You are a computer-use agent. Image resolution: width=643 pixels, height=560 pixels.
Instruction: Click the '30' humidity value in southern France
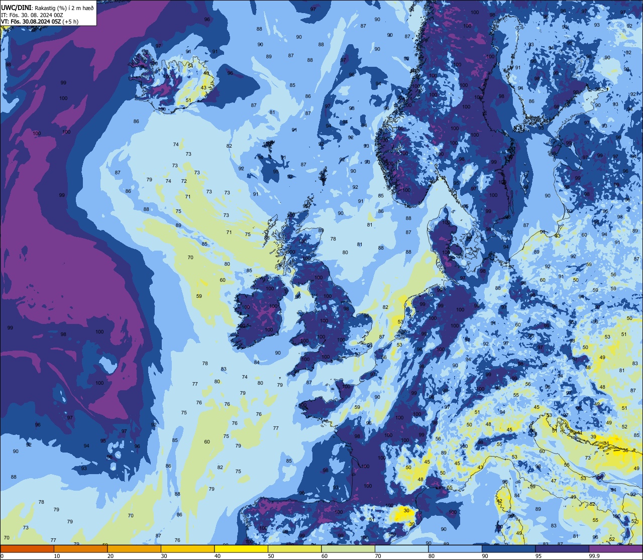[x=406, y=511]
